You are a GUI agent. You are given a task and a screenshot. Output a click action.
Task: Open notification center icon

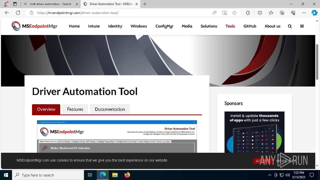[312, 175]
